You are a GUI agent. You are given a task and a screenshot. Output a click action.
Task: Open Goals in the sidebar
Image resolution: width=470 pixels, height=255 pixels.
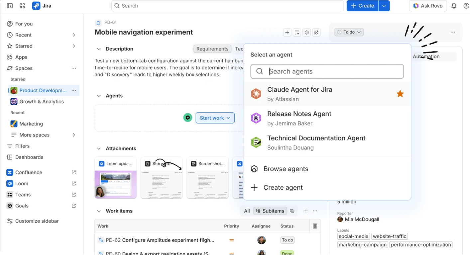pyautogui.click(x=22, y=206)
